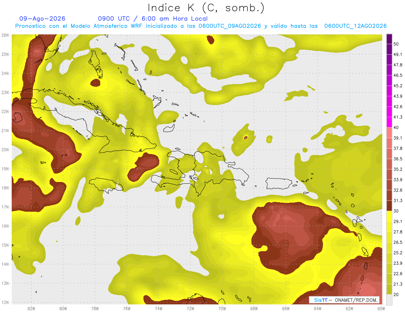Screen dimensions: 405x313
Task: Click the title "Indice K (C, somb.)"
Action: 206,8
